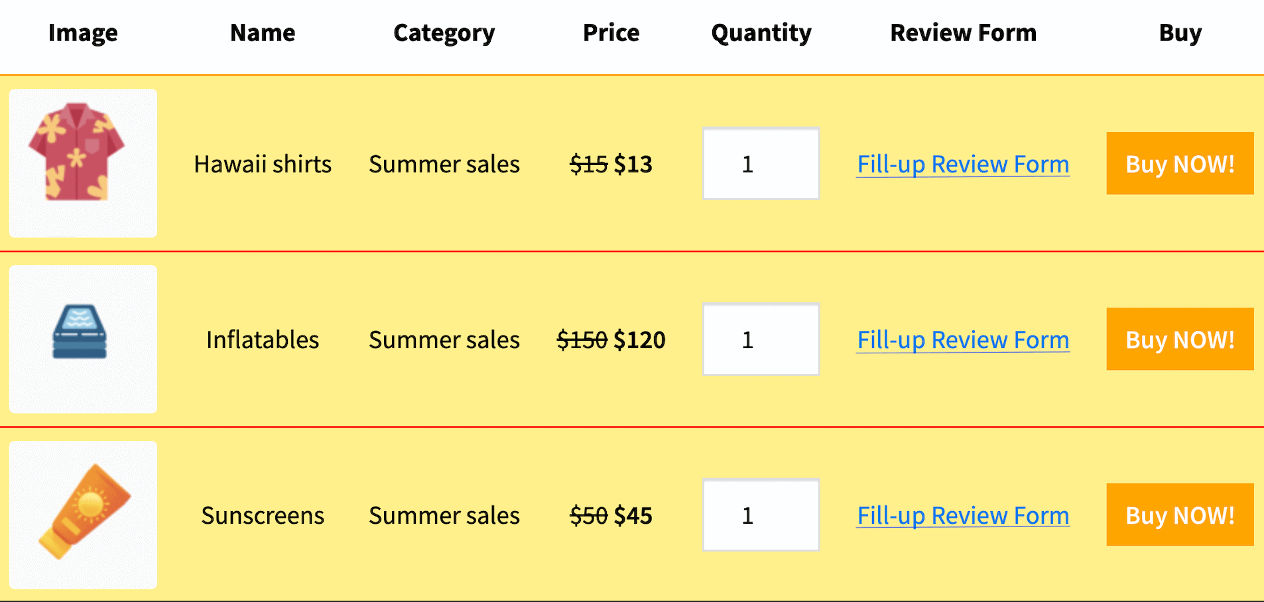Click the Sunscreens product image
This screenshot has height=602, width=1264.
click(82, 514)
